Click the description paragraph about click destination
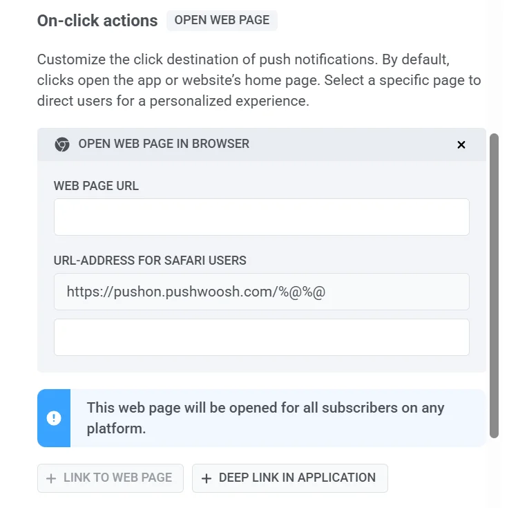The width and height of the screenshot is (518, 508). [x=259, y=80]
